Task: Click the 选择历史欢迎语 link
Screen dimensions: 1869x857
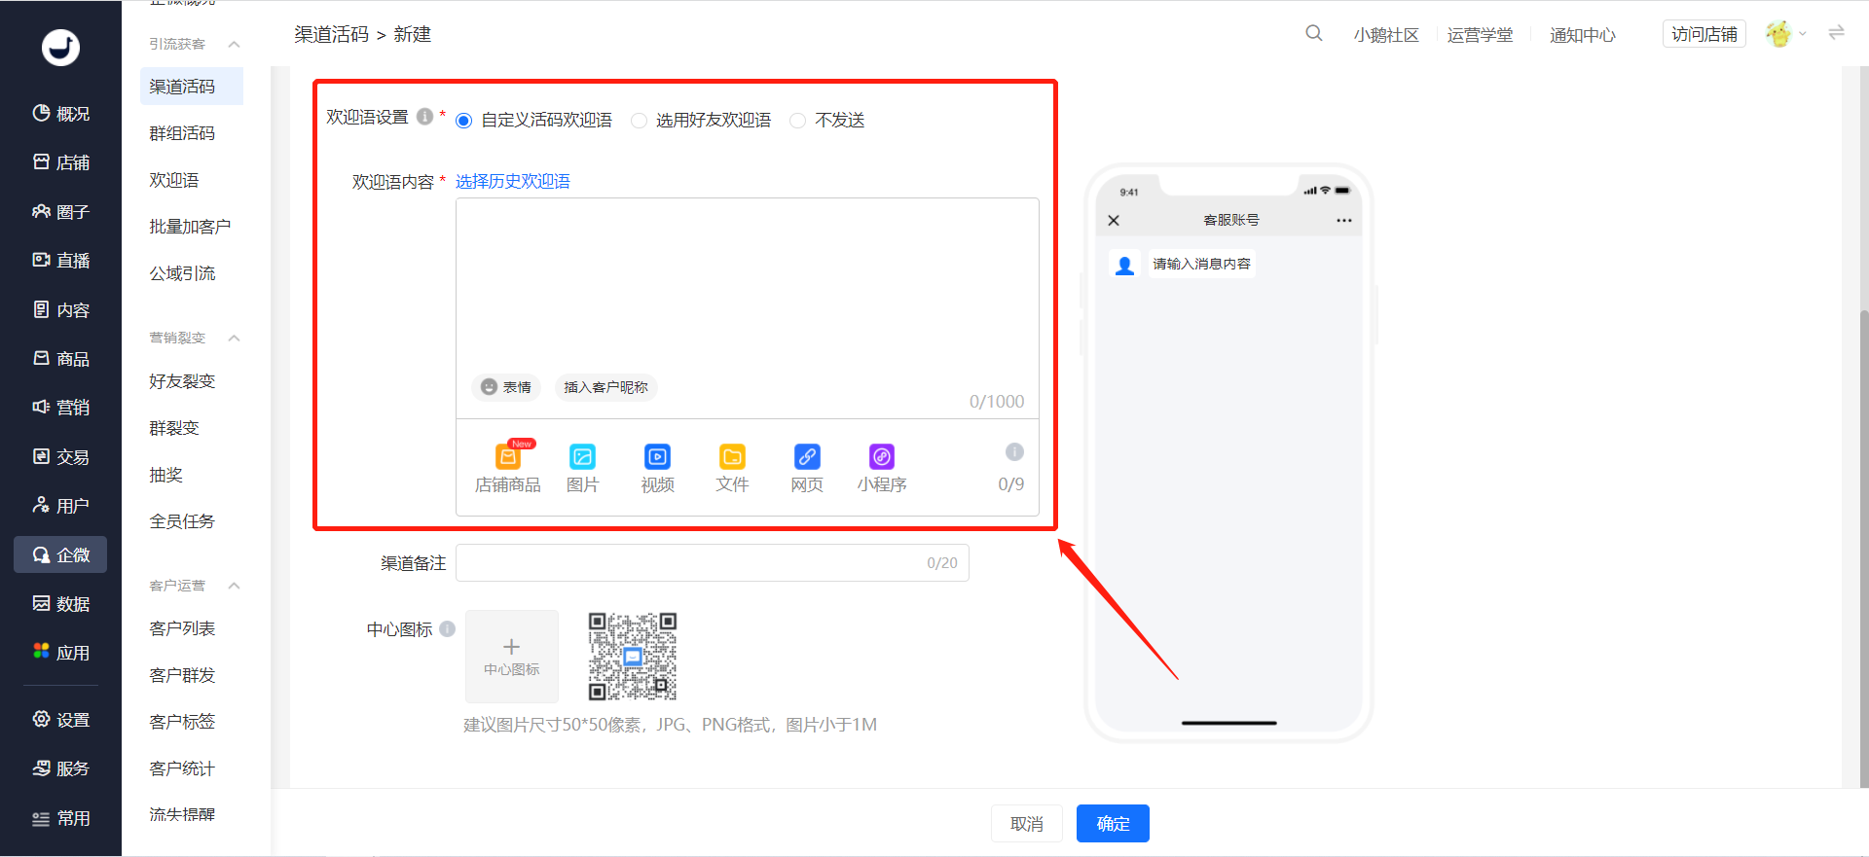Action: point(513,182)
